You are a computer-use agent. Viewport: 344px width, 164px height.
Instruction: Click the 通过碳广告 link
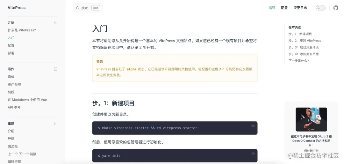[311, 151]
